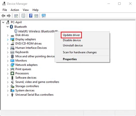Click the Back arrow toolbar icon

coord(3,16)
